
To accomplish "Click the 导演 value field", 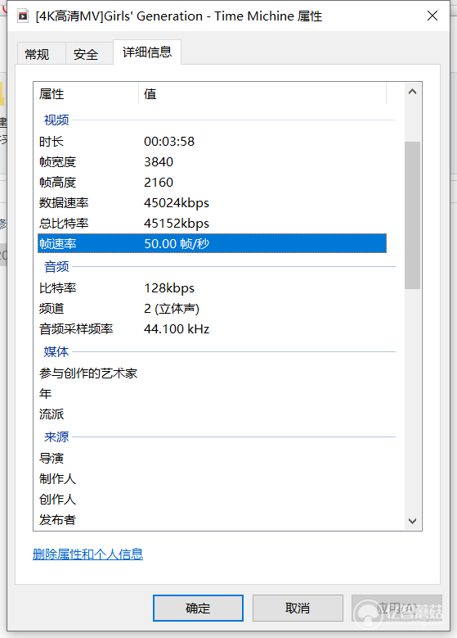I will (x=264, y=458).
